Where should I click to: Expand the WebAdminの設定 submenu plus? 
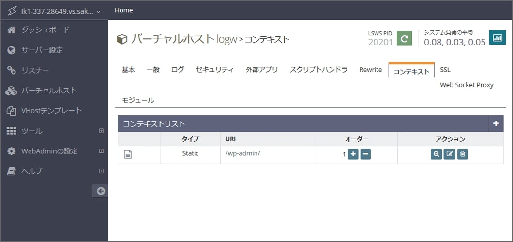[101, 151]
